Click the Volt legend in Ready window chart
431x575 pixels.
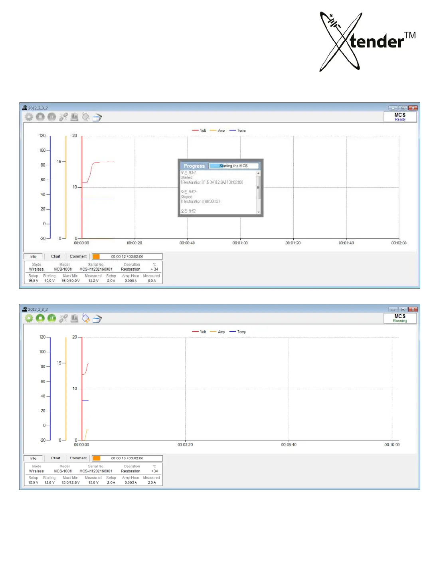click(x=199, y=131)
